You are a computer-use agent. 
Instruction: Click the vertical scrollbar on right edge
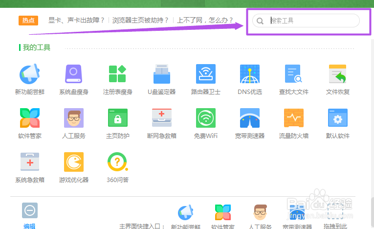[x=373, y=211]
